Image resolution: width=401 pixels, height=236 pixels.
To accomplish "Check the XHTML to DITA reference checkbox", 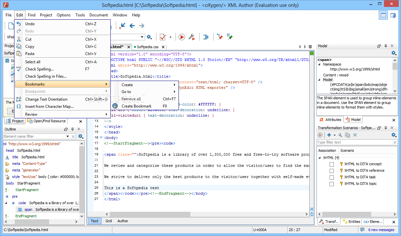I will click(x=332, y=171).
